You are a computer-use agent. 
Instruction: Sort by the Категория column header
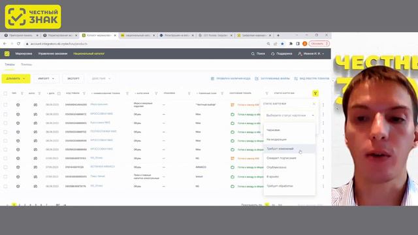[142, 93]
